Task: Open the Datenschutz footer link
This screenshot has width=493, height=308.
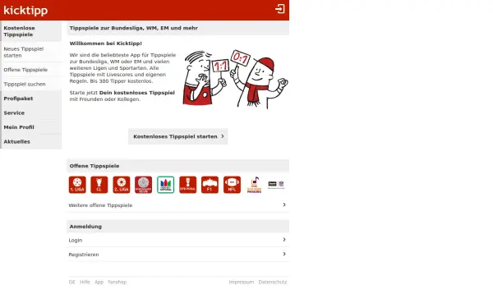Action: click(x=273, y=282)
